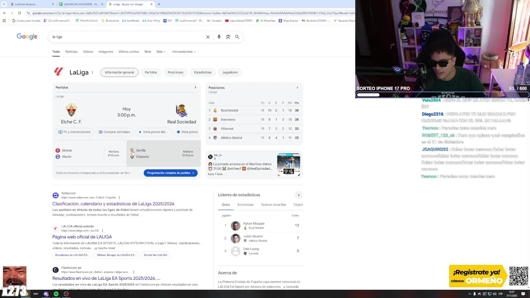Select Villarreal row in standings
Image resolution: width=530 pixels, height=298 pixels.
point(254,129)
